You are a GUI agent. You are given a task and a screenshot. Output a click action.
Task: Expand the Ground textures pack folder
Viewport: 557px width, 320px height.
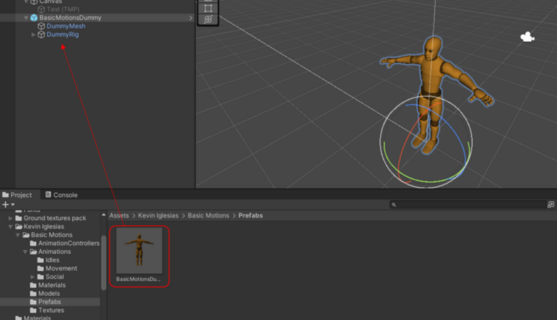[10, 218]
